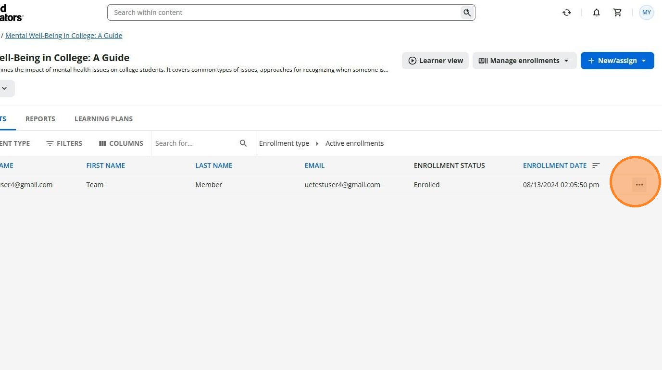Open the notifications bell
The image size is (662, 370).
click(x=597, y=13)
